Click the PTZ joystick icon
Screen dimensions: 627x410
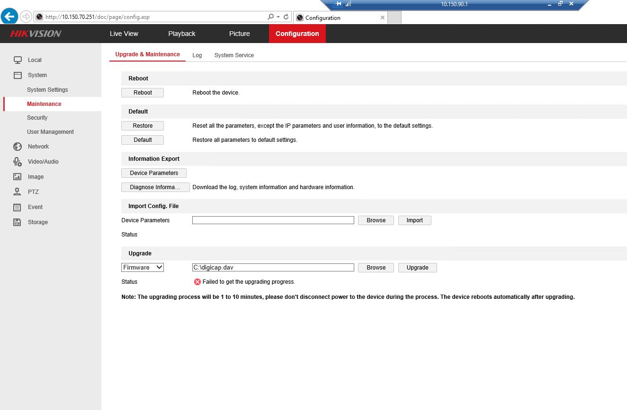(x=18, y=192)
